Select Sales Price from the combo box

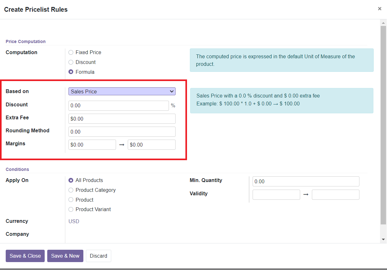click(x=122, y=91)
